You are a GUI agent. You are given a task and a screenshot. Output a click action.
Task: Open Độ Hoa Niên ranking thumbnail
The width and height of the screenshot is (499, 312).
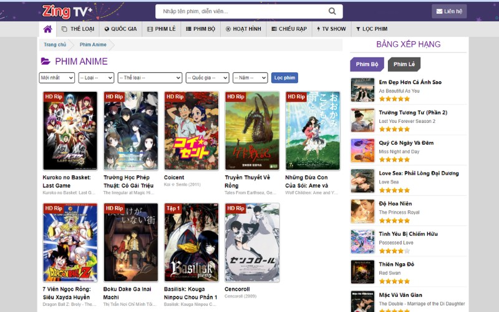(x=363, y=212)
